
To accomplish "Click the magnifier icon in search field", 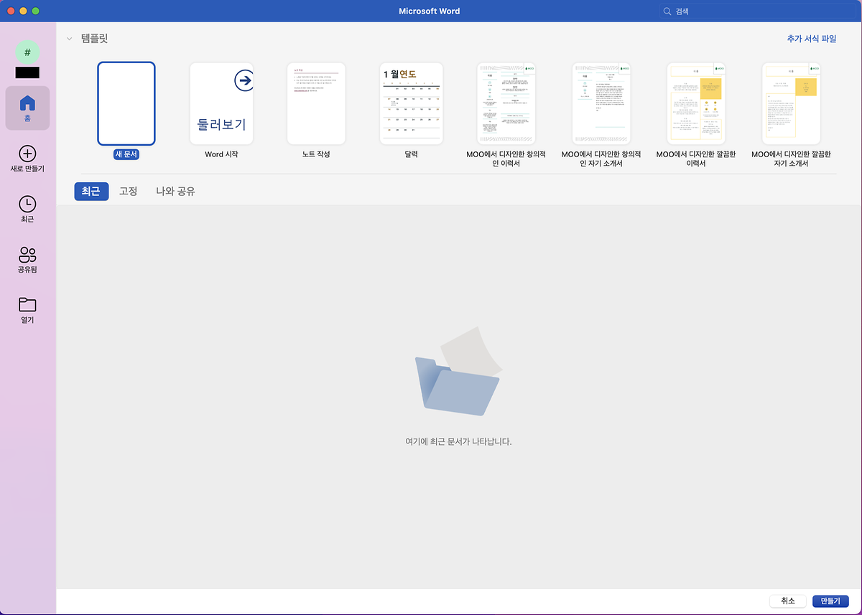I will pyautogui.click(x=667, y=11).
